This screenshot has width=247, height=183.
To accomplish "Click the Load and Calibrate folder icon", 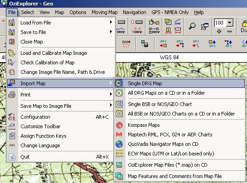I will pyautogui.click(x=12, y=53).
